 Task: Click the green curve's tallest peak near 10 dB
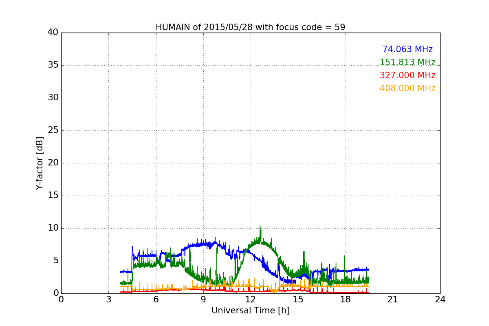tap(260, 227)
